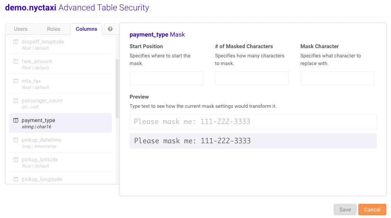Focus the Start Position input field
The width and height of the screenshot is (391, 218).
tap(166, 78)
